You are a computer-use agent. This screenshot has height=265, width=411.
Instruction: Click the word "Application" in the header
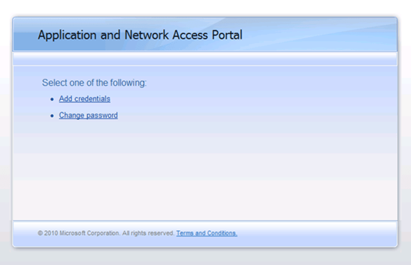[64, 35]
